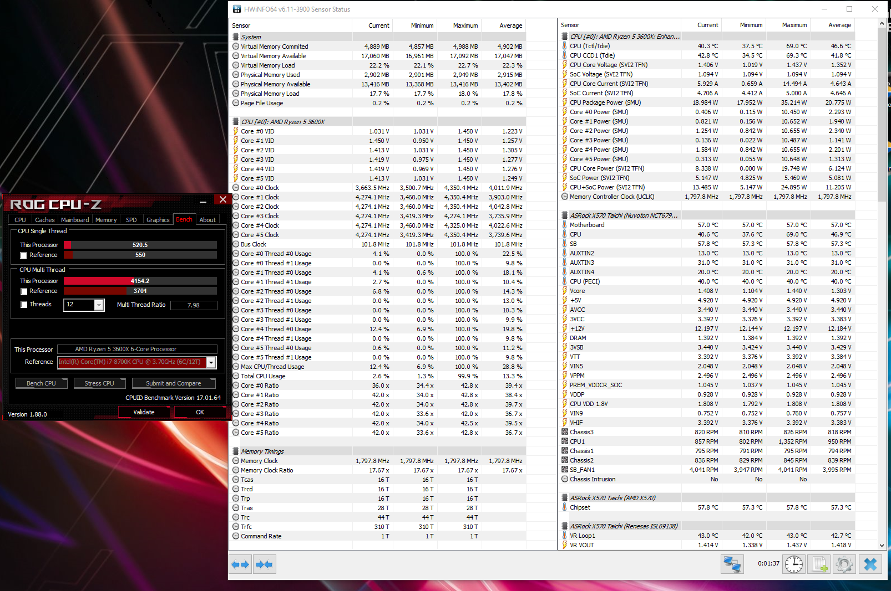Image resolution: width=891 pixels, height=591 pixels.
Task: Open the Reference processor dropdown in CPU-Z
Action: point(211,362)
